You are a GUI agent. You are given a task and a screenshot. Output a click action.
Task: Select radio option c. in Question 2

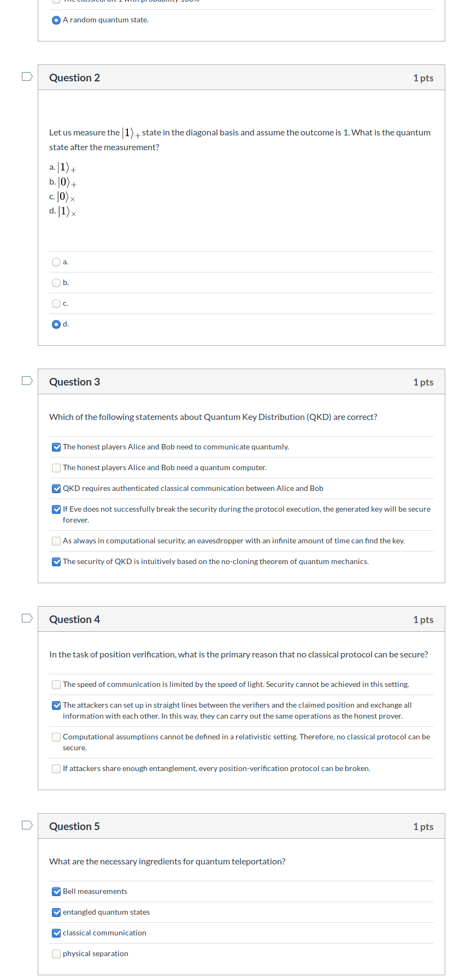point(56,304)
